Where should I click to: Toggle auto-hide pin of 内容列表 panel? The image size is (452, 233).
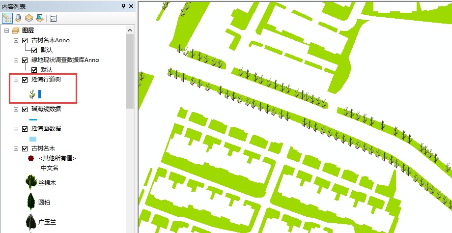click(x=124, y=6)
